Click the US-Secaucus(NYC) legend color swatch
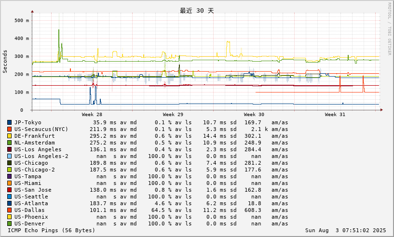Viewport: 394px width, 237px height. click(9, 129)
